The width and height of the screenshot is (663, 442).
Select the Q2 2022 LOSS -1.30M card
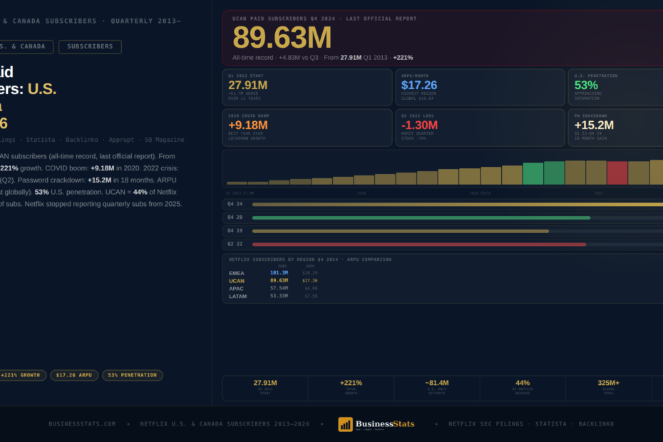[480, 128]
